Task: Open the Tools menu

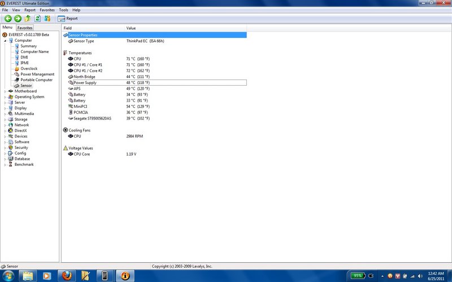Action: pos(63,10)
